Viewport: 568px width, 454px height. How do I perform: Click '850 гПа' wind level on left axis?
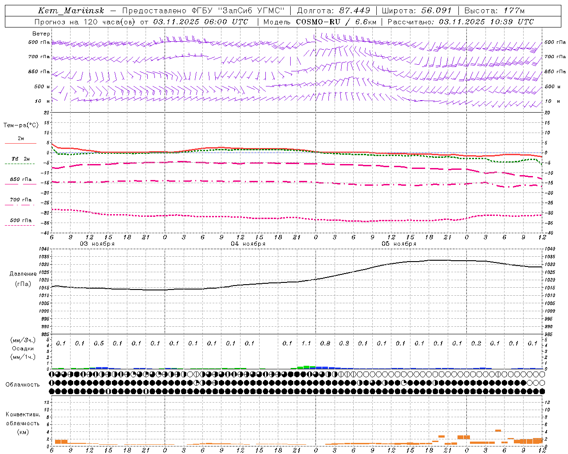pos(39,71)
